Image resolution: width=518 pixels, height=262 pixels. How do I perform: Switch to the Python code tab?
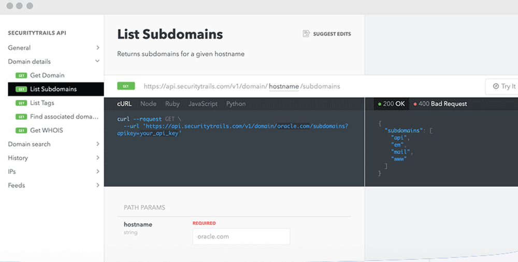(236, 104)
